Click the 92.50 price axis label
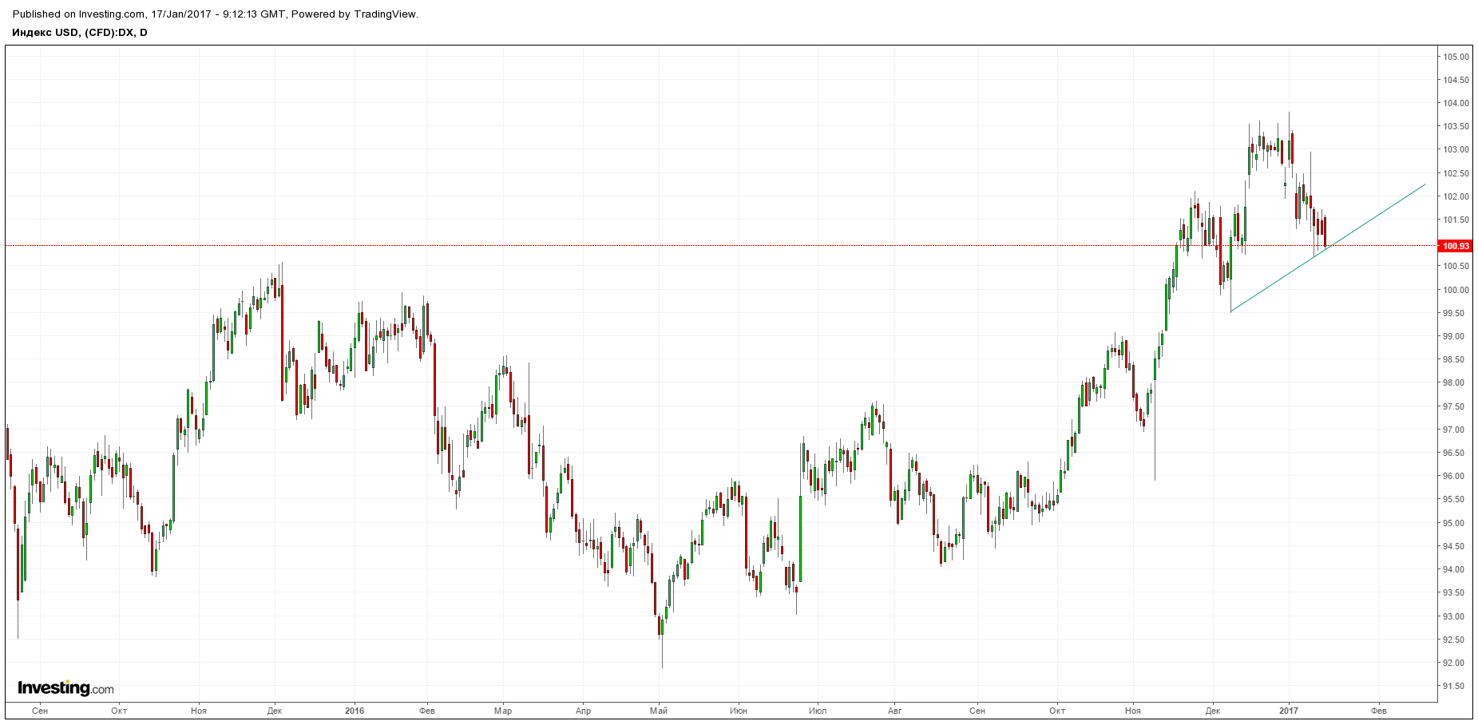 tap(1453, 640)
